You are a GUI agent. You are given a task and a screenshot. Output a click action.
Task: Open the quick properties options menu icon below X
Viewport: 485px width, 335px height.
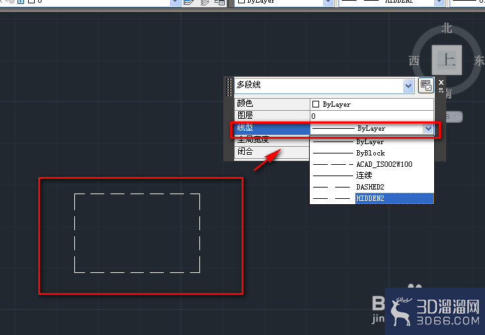[441, 90]
